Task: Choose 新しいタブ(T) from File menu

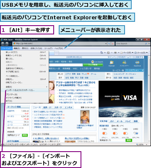Action: [x=25, y=52]
